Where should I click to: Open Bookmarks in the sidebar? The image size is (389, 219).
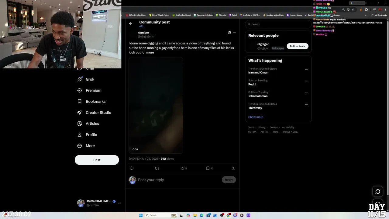click(91, 102)
